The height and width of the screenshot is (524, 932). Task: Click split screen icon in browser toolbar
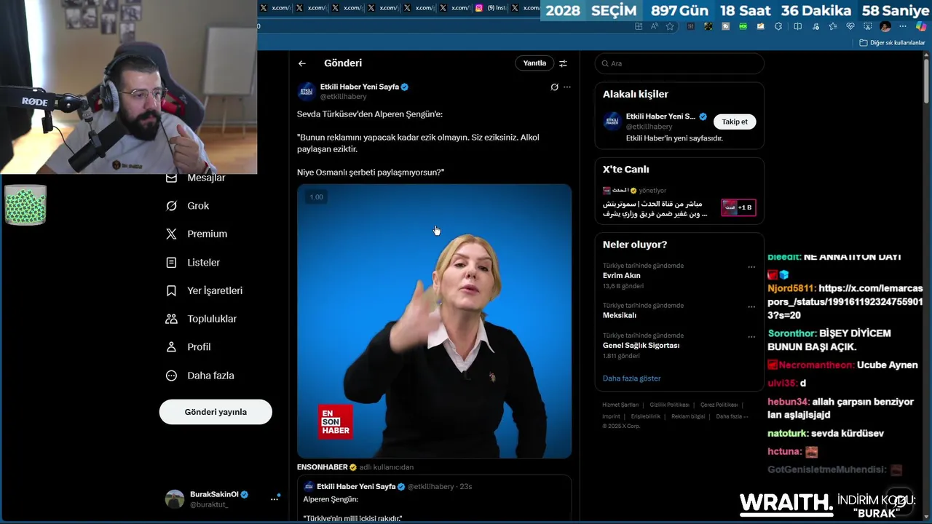point(797,26)
